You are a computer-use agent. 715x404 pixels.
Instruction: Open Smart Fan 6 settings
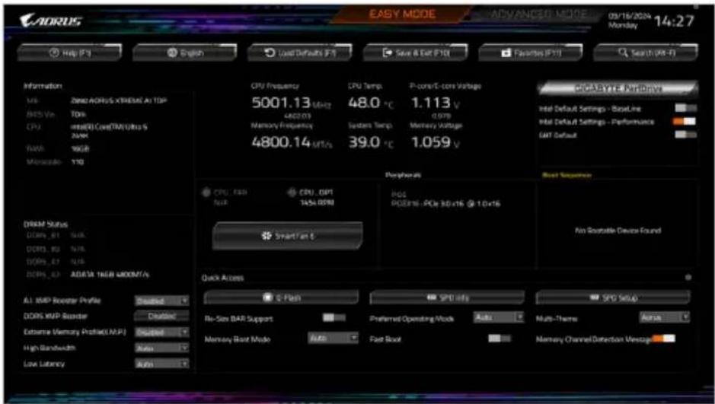(x=288, y=236)
